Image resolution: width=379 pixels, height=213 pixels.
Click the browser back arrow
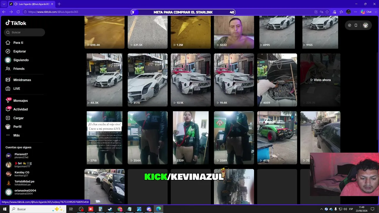click(x=4, y=12)
